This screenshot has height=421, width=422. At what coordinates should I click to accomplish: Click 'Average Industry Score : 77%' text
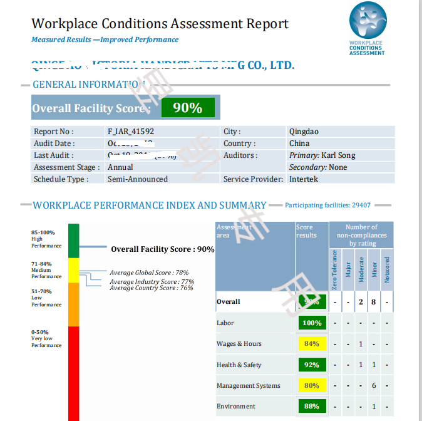pyautogui.click(x=152, y=281)
